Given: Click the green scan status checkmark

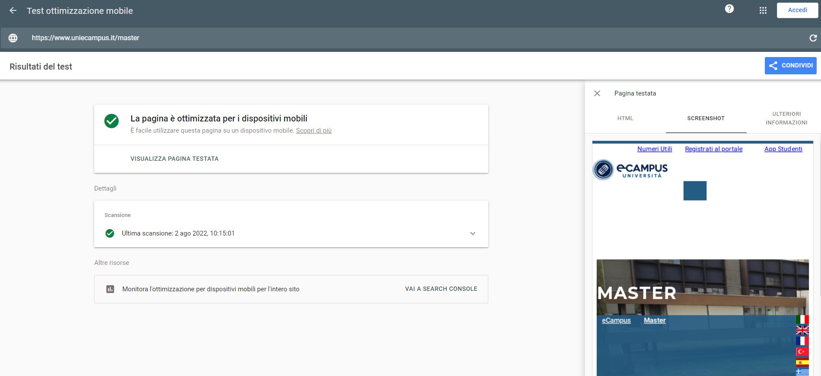Looking at the screenshot, I should [110, 233].
